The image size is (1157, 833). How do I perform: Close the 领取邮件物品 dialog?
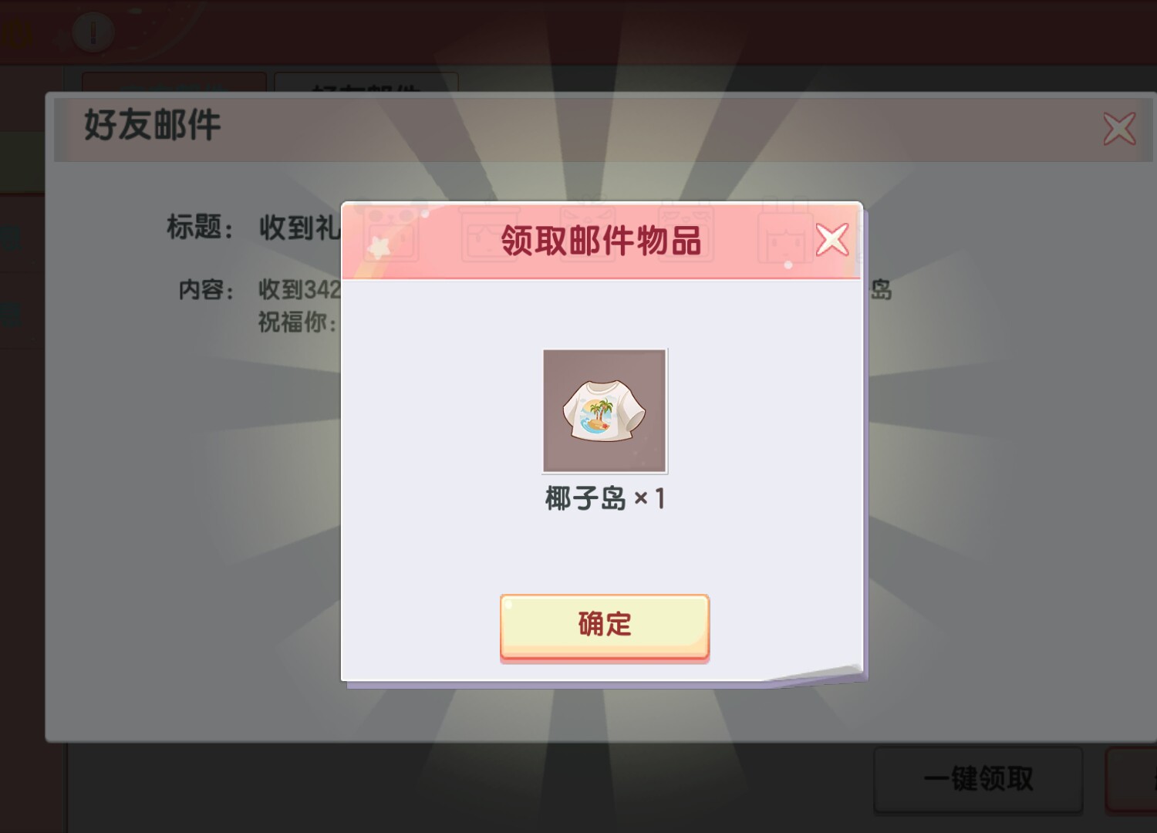point(832,239)
